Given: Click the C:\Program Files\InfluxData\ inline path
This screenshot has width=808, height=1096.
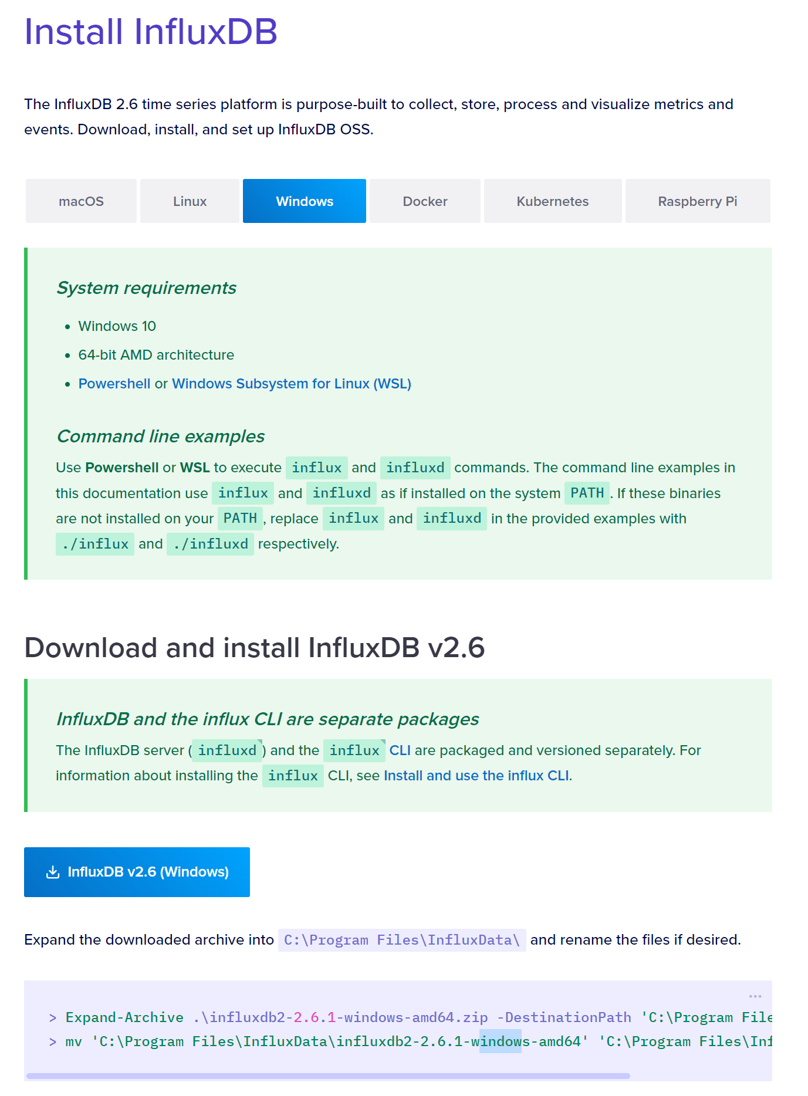Looking at the screenshot, I should (x=402, y=940).
